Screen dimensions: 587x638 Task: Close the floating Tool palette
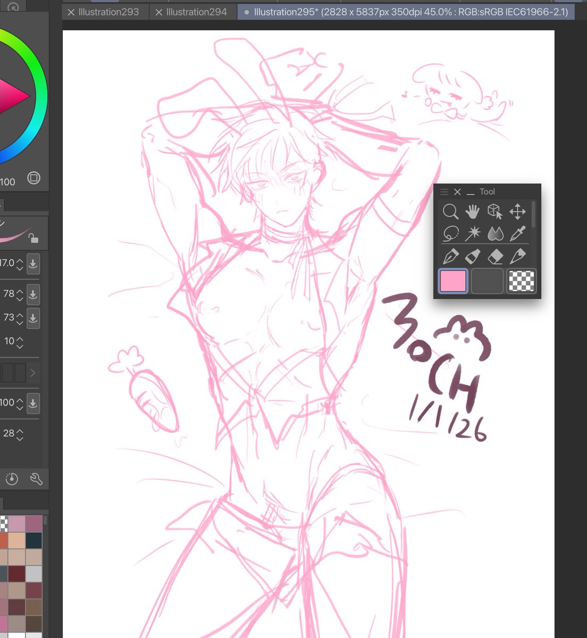click(x=457, y=192)
